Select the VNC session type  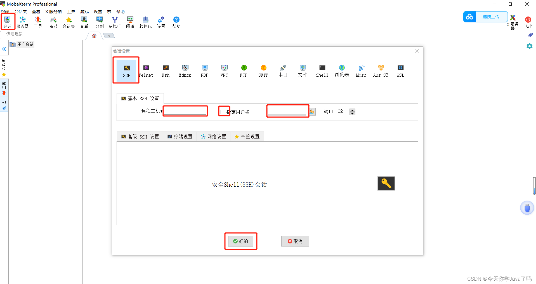click(x=224, y=71)
